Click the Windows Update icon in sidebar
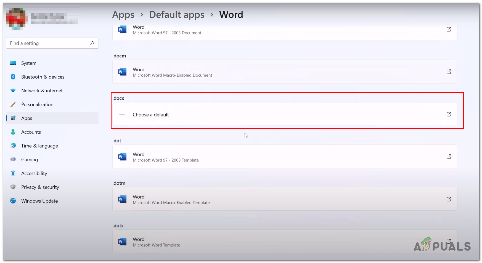 (x=13, y=201)
